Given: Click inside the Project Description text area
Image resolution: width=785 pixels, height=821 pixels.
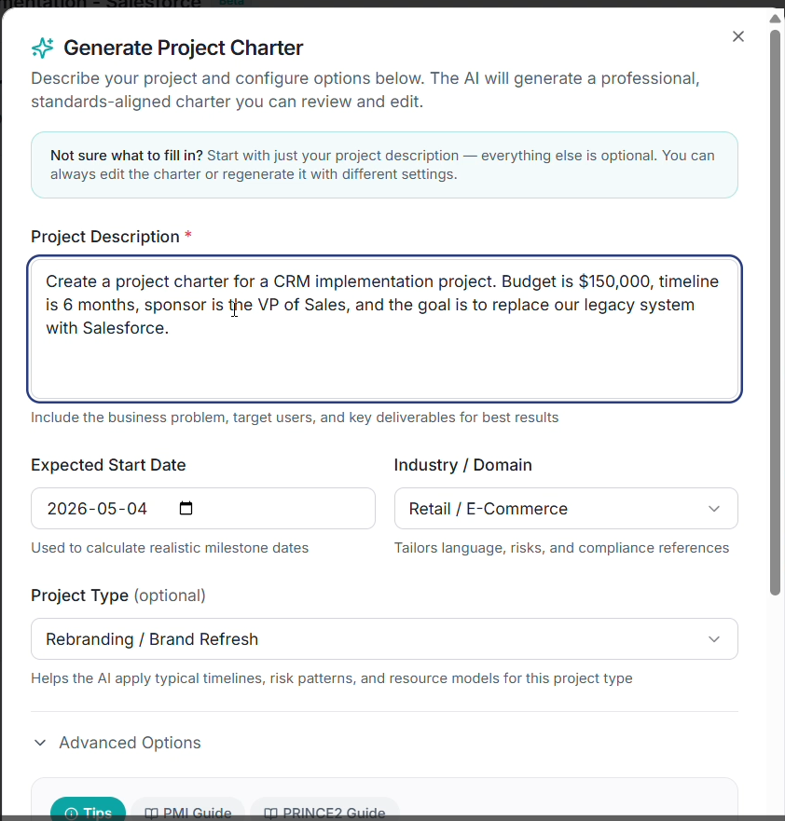Looking at the screenshot, I should [x=384, y=326].
